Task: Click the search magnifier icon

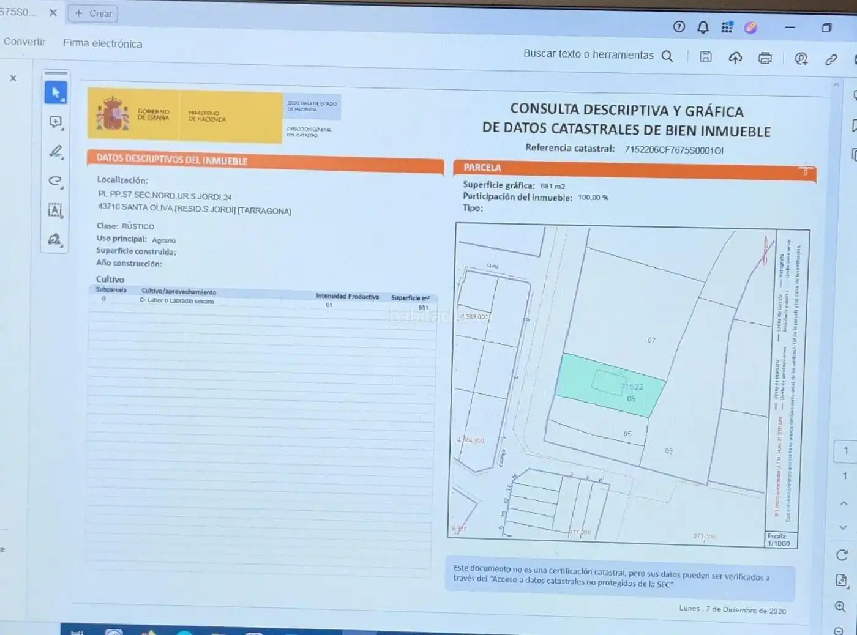Action: click(667, 56)
